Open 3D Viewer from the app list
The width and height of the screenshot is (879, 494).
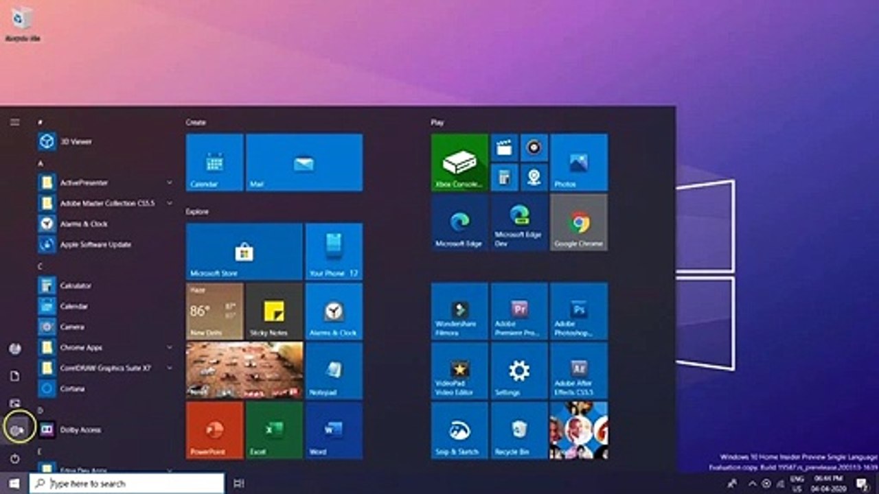[x=106, y=141]
